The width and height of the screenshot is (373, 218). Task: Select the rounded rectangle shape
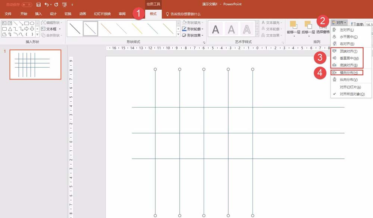tap(4, 29)
